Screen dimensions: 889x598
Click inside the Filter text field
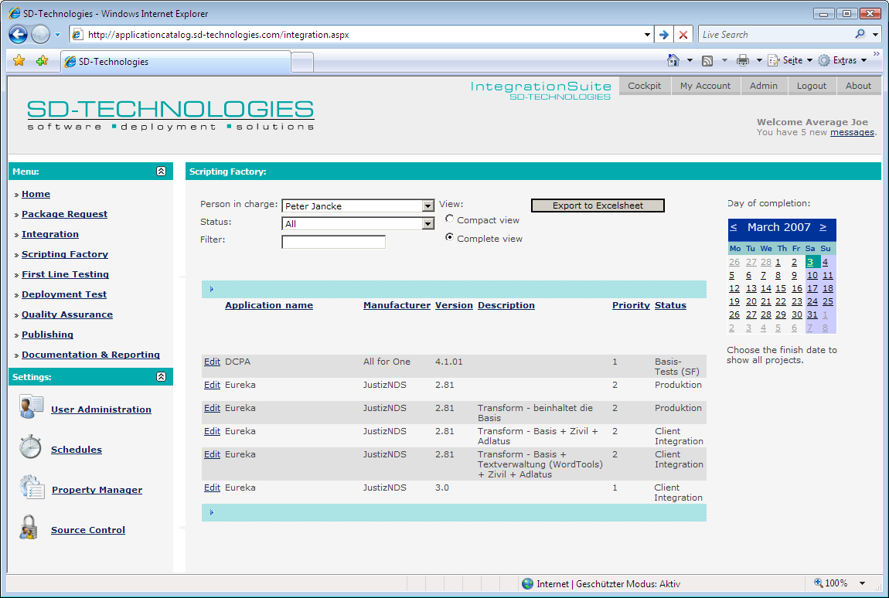333,242
